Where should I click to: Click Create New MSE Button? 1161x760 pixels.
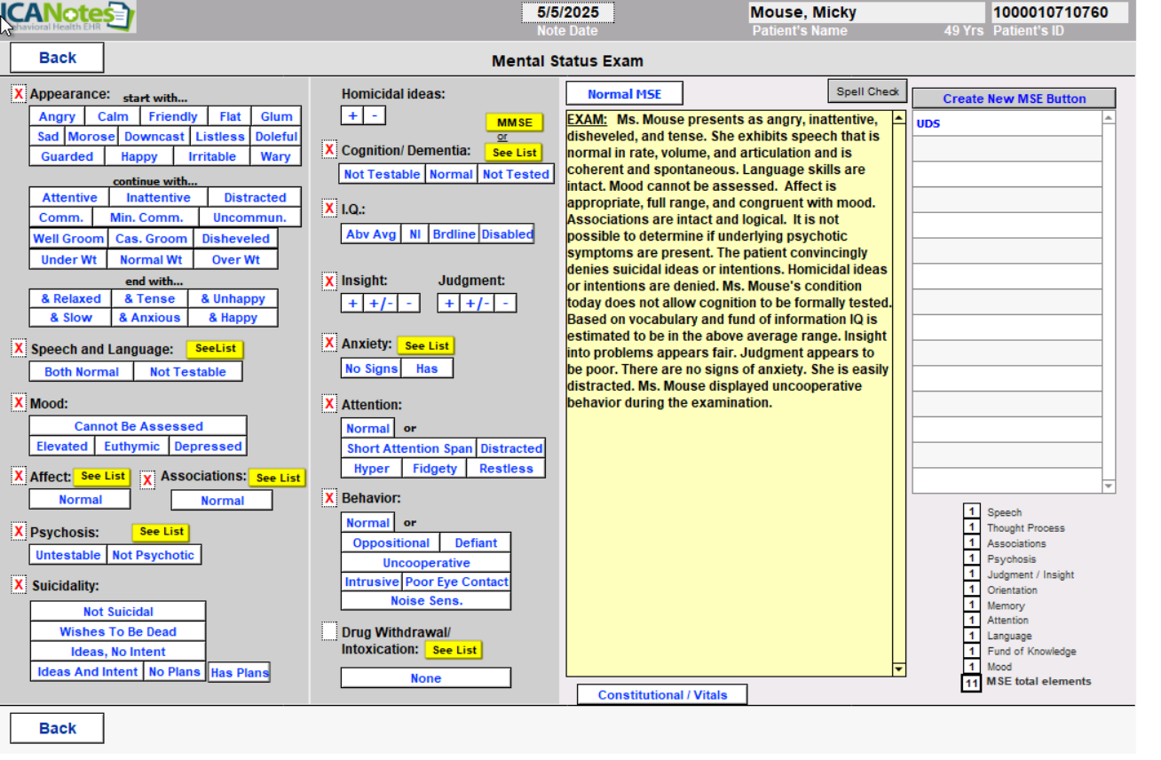pyautogui.click(x=1014, y=99)
